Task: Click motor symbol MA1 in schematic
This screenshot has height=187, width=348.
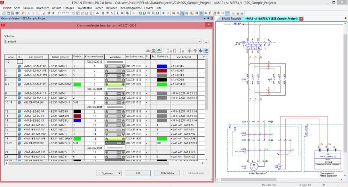Action: pyautogui.click(x=253, y=166)
